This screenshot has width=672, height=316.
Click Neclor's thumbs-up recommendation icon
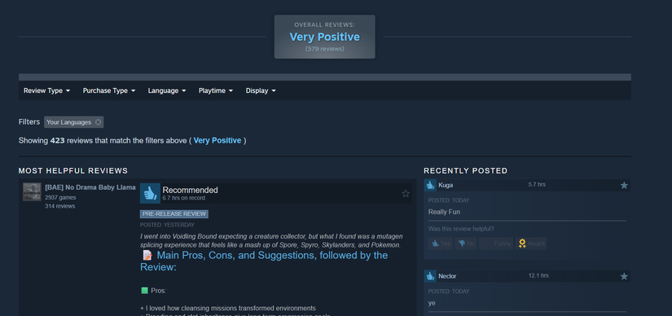430,276
